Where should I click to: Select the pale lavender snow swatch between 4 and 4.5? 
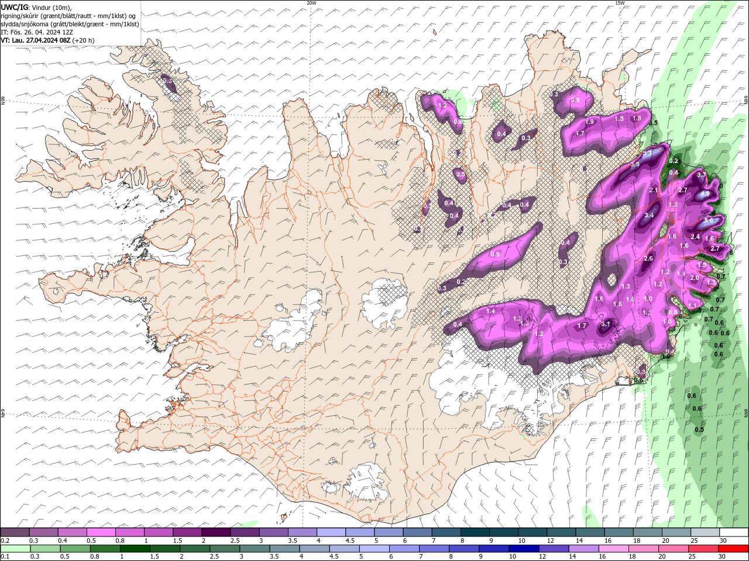[x=331, y=532]
